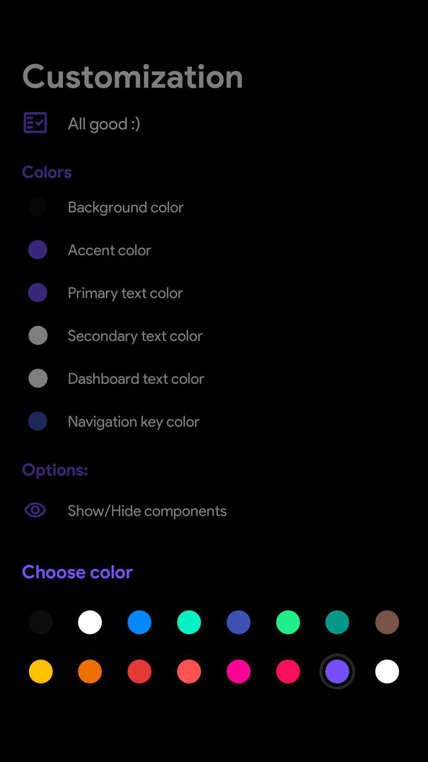Select the cyan turquoise color swatch
This screenshot has width=428, height=762.
click(x=189, y=622)
